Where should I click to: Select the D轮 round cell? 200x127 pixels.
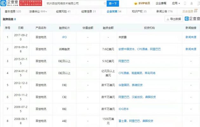[x=64, y=85]
